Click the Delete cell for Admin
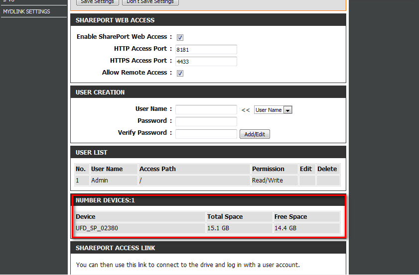Image resolution: width=419 pixels, height=275 pixels. coord(327,181)
